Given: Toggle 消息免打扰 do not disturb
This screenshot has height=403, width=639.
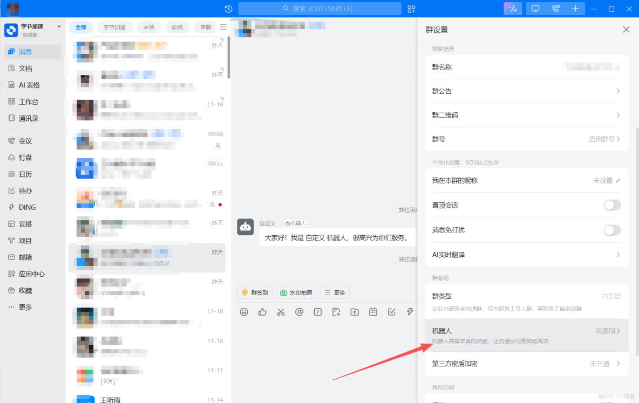Looking at the screenshot, I should [611, 230].
